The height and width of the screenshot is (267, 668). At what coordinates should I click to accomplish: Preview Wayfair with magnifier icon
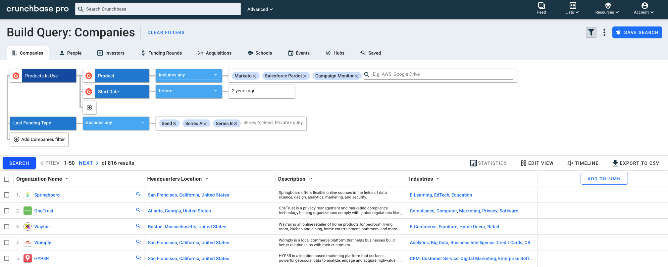[138, 226]
